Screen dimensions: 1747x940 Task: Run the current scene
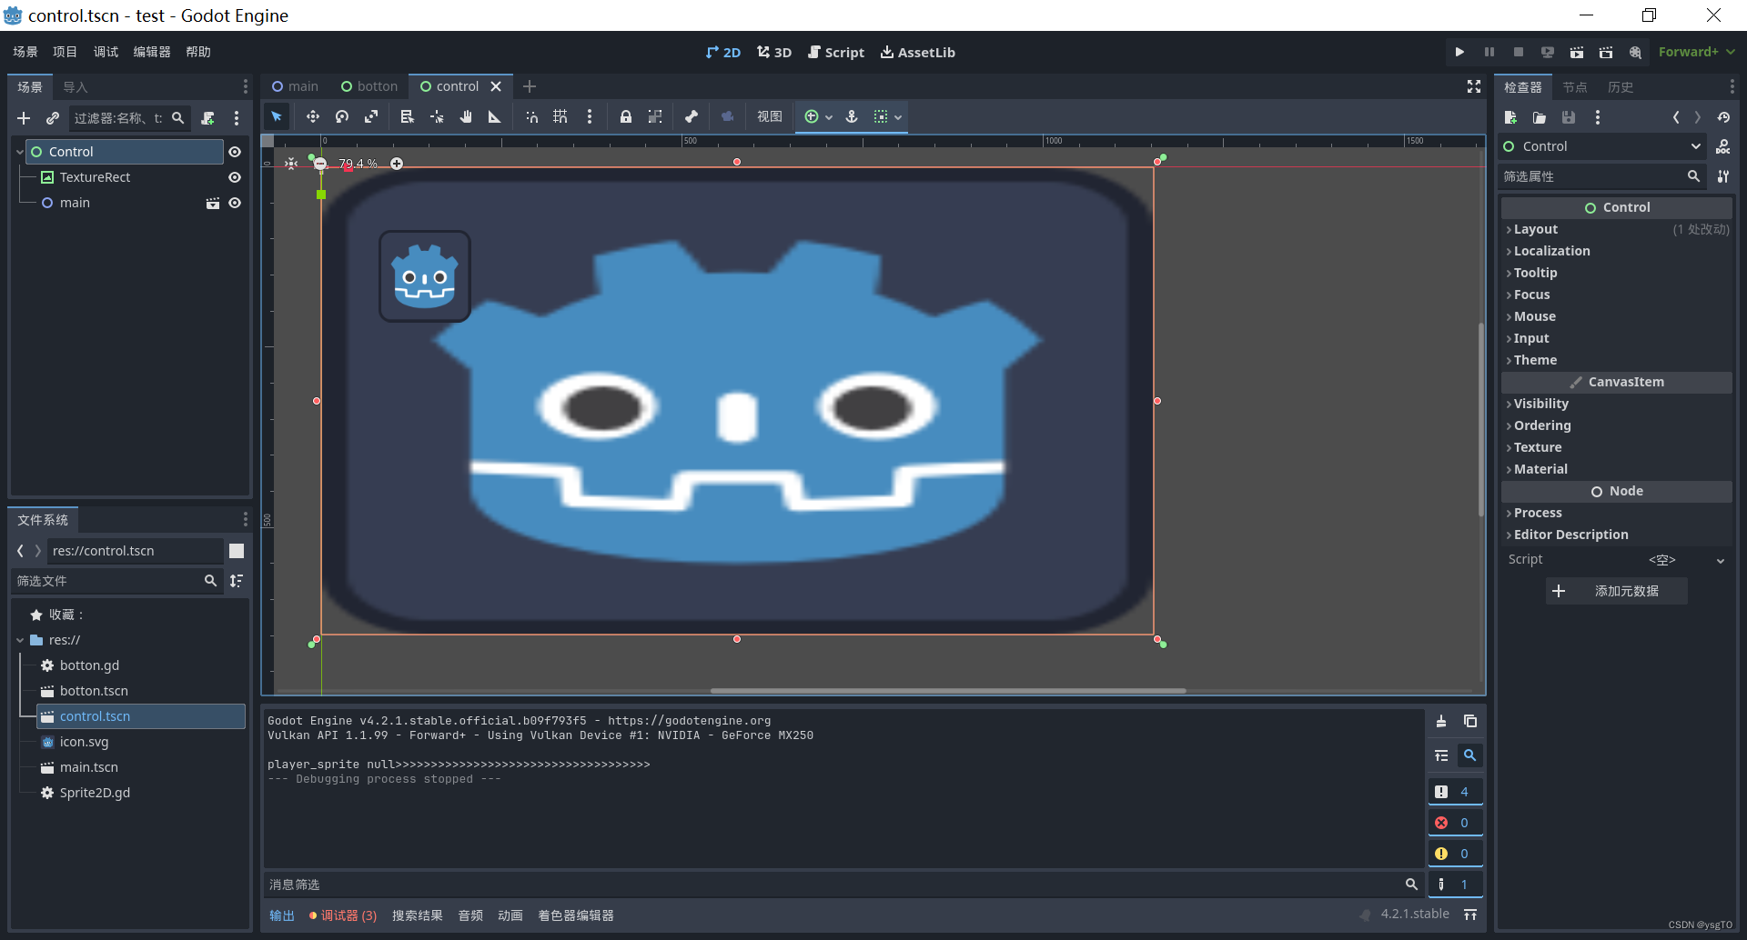1577,52
